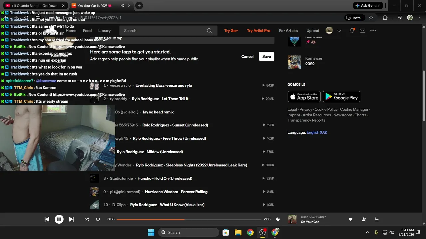This screenshot has height=239, width=426.
Task: Select Rylo Rodriguez - Let Them Tell It
Action: (160, 99)
